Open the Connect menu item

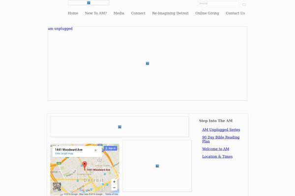138,13
